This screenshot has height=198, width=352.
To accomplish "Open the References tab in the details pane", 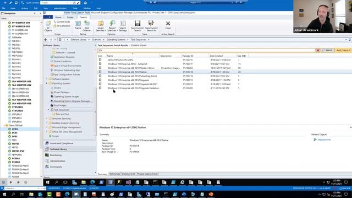I will pyautogui.click(x=114, y=174).
